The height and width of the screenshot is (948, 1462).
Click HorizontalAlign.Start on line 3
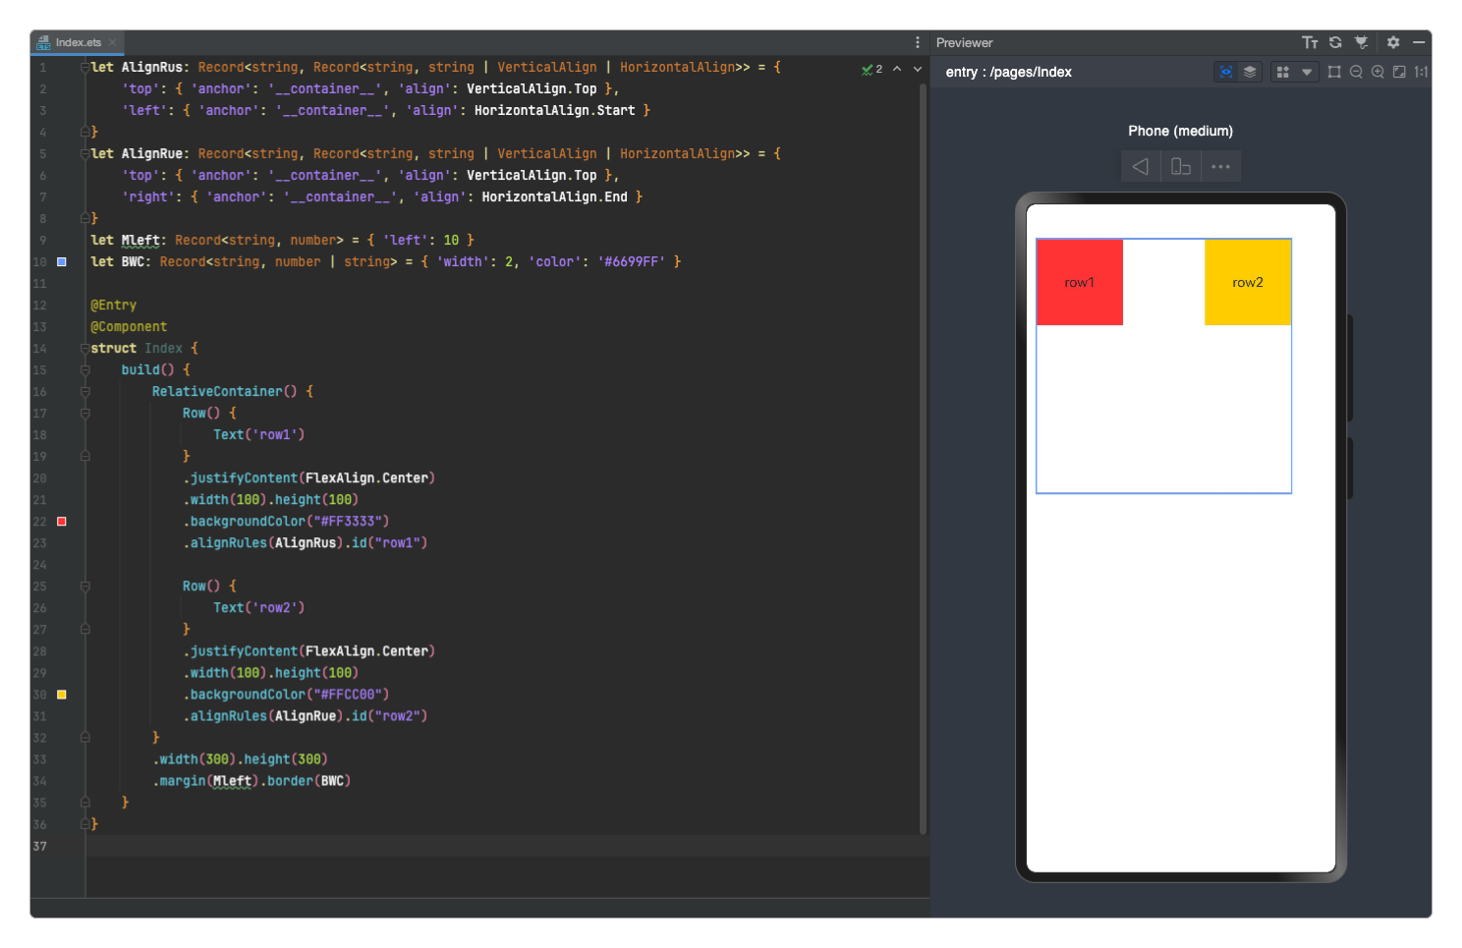pos(555,110)
